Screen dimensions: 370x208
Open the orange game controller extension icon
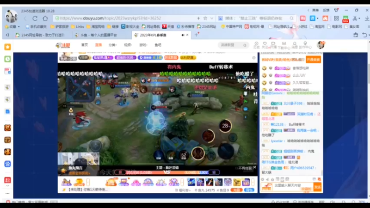[325, 18]
